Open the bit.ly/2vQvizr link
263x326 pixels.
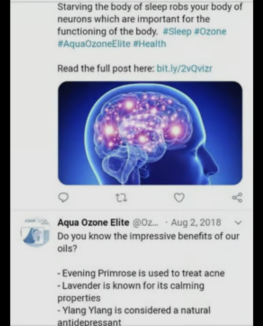(x=184, y=68)
